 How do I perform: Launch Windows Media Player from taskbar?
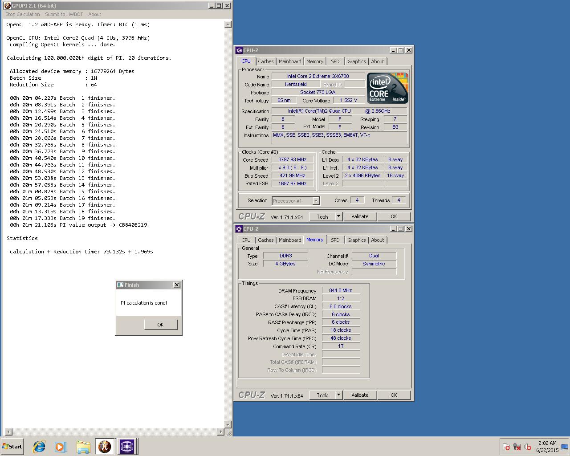(61, 446)
